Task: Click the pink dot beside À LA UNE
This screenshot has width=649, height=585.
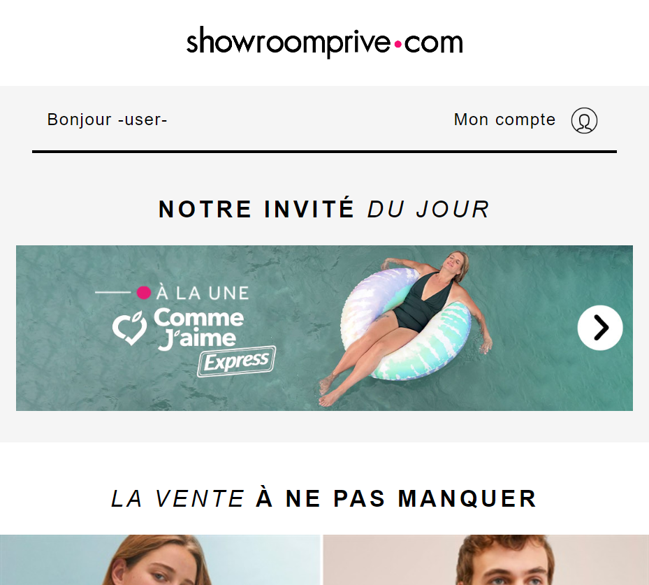Action: (x=144, y=293)
